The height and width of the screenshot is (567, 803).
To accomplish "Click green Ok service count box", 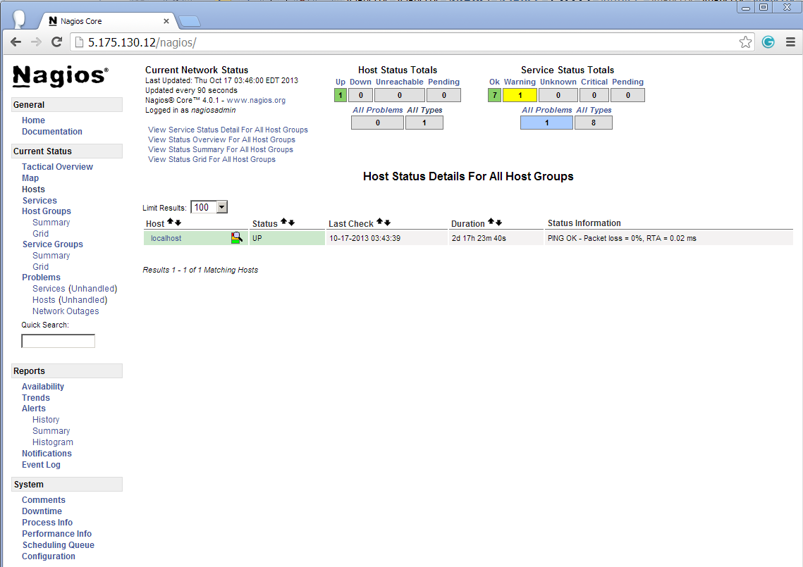I will click(x=494, y=95).
